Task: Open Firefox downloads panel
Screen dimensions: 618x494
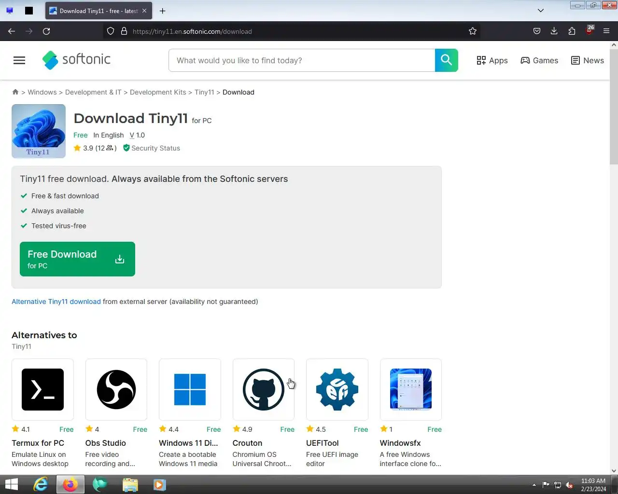Action: [554, 31]
